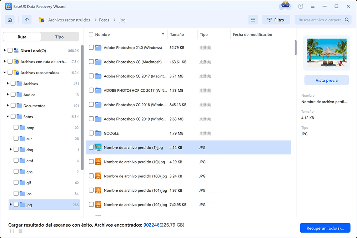Click the search magnifier icon
This screenshot has width=357, height=238.
[x=347, y=20]
